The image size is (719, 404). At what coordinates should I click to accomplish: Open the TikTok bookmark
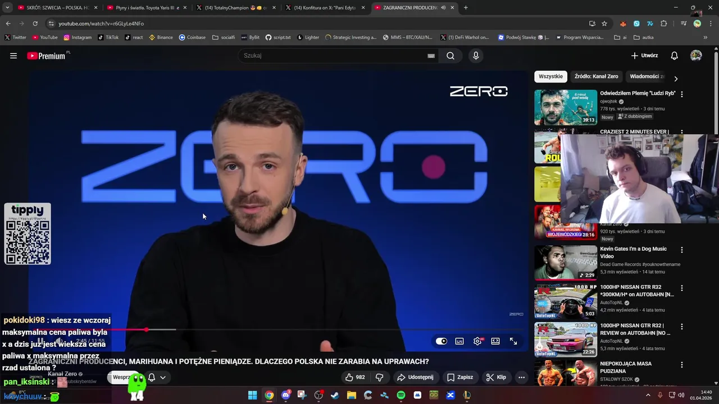[108, 37]
